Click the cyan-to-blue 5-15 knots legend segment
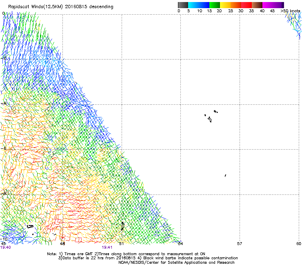The height and width of the screenshot is (265, 302). pos(199,5)
